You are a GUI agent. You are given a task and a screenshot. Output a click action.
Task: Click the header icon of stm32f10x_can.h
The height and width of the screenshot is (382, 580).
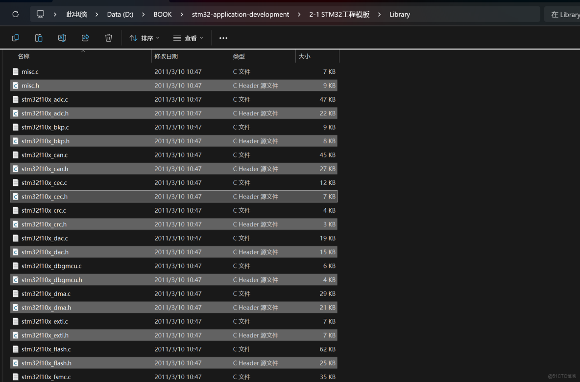coord(16,169)
